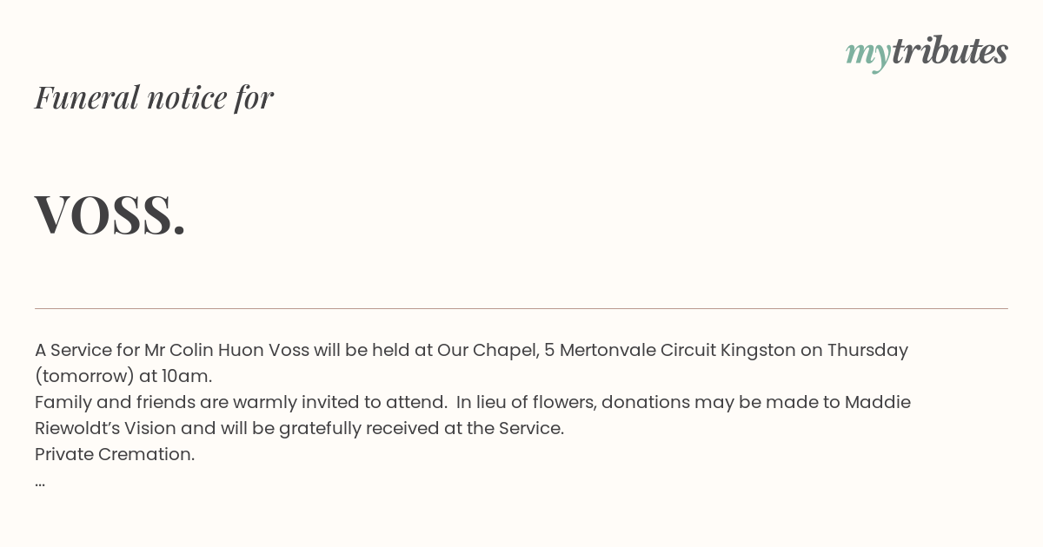Click the green "my" in the logo
This screenshot has height=547, width=1043.
tap(868, 56)
